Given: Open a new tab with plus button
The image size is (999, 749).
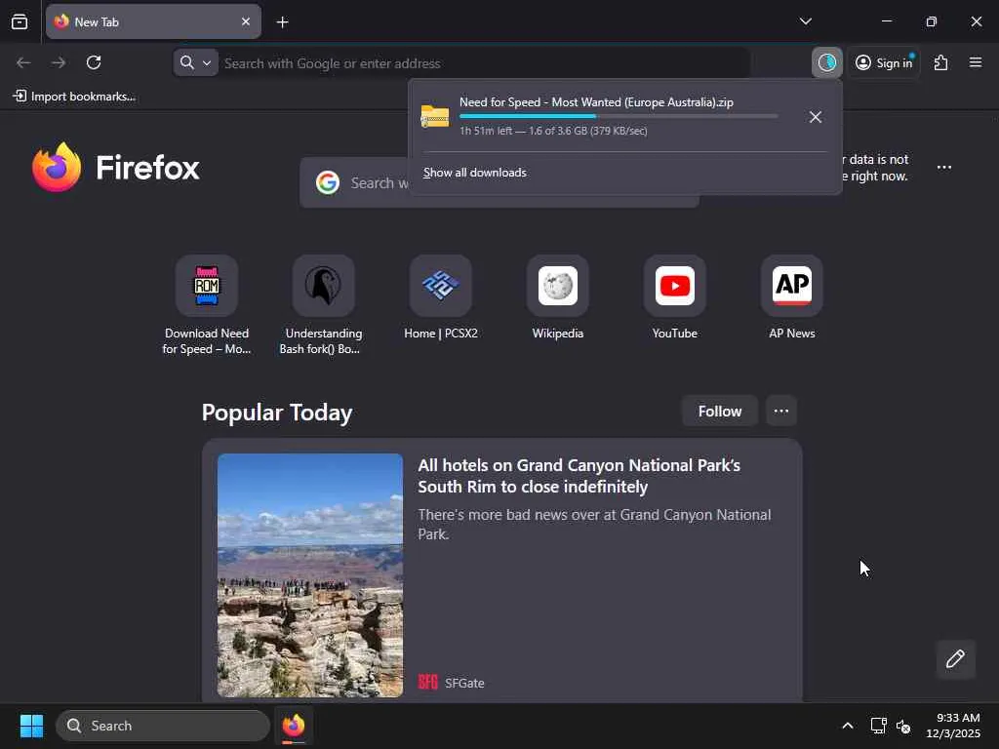Looking at the screenshot, I should (282, 22).
